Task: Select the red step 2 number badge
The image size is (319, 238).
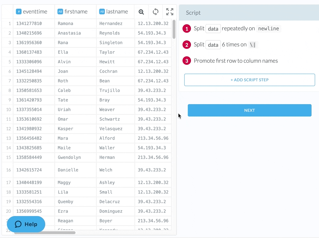Action: (187, 45)
